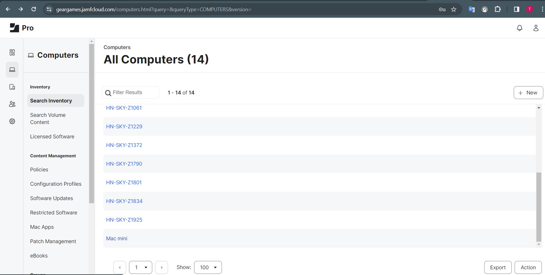Expand the page number dropdown

pyautogui.click(x=140, y=267)
